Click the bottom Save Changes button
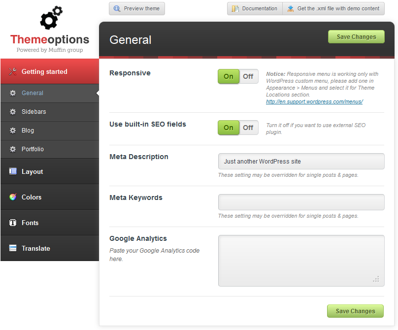The image size is (398, 330). pos(355,311)
